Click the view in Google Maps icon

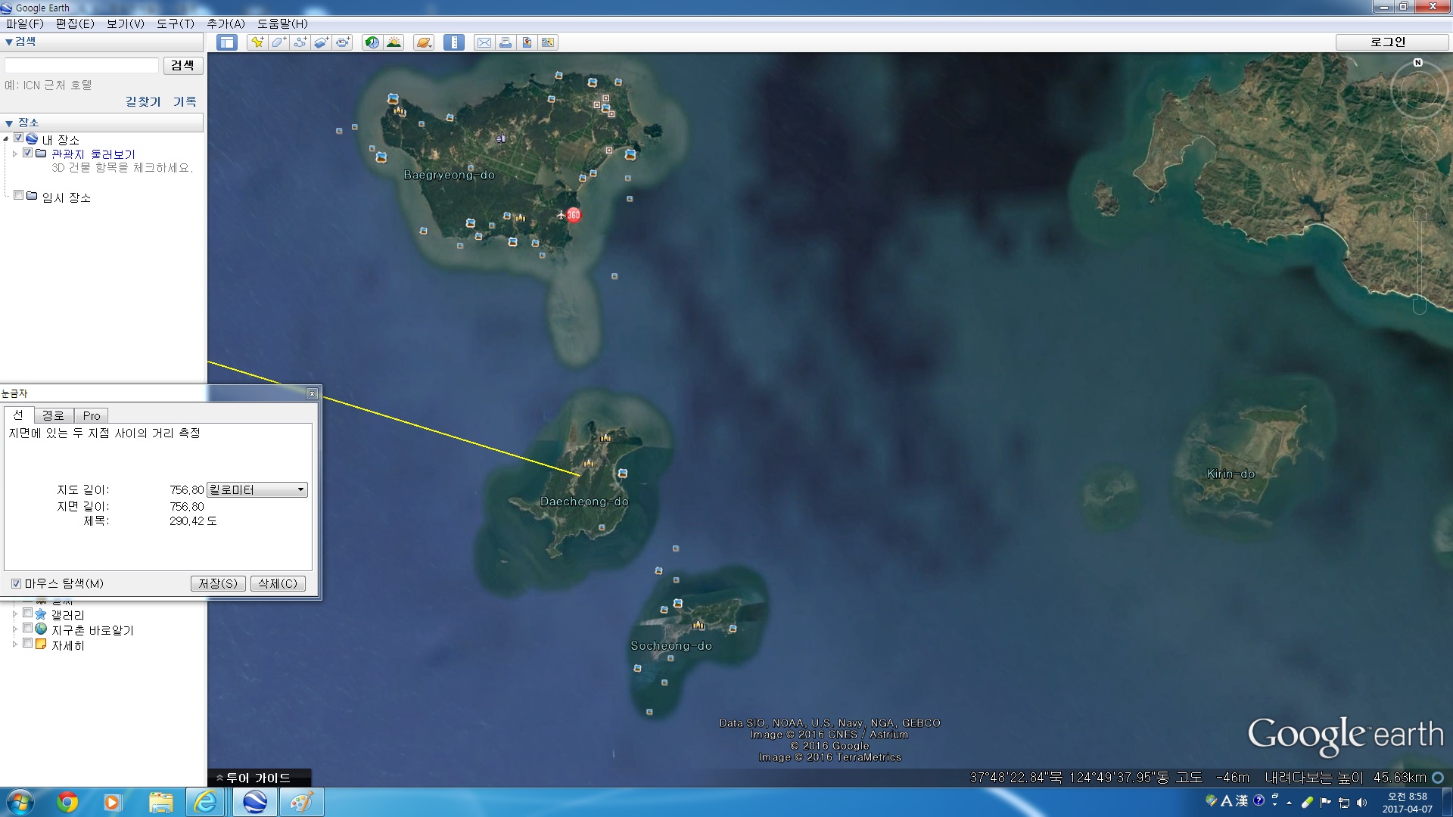pyautogui.click(x=548, y=42)
